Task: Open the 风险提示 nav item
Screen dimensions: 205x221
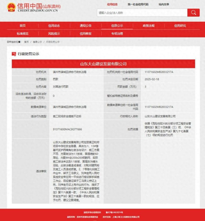Action: pyautogui.click(x=54, y=34)
